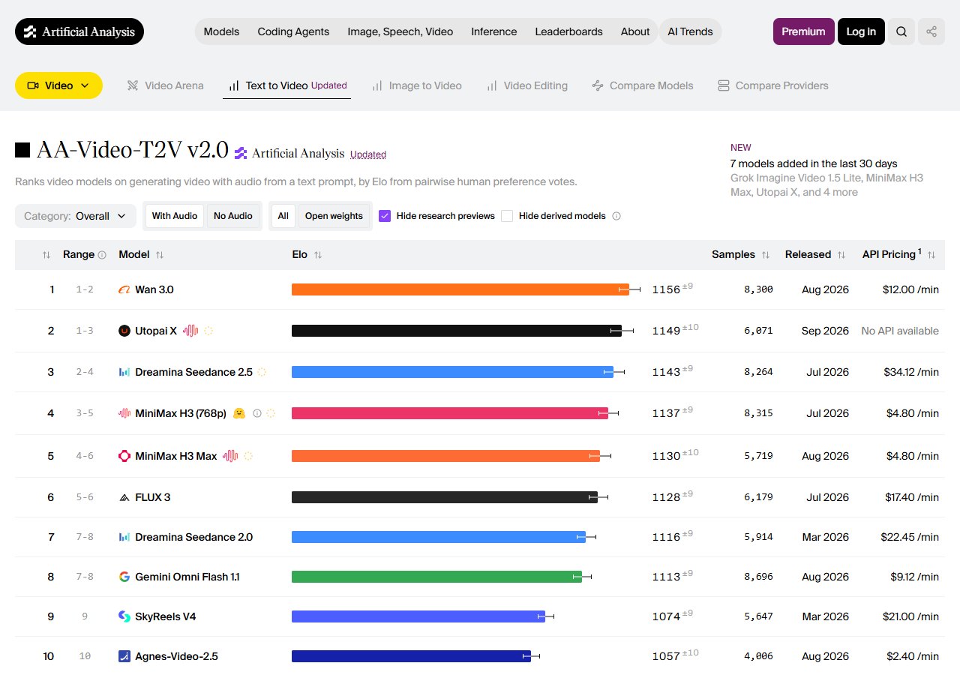
Task: Sort by Samples column arrows
Action: pos(766,255)
